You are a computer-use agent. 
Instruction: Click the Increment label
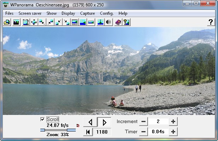pyautogui.click(x=127, y=122)
